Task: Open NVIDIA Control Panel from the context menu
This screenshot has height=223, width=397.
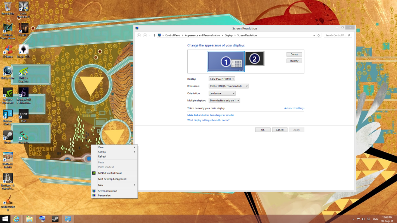Action: coord(114,173)
